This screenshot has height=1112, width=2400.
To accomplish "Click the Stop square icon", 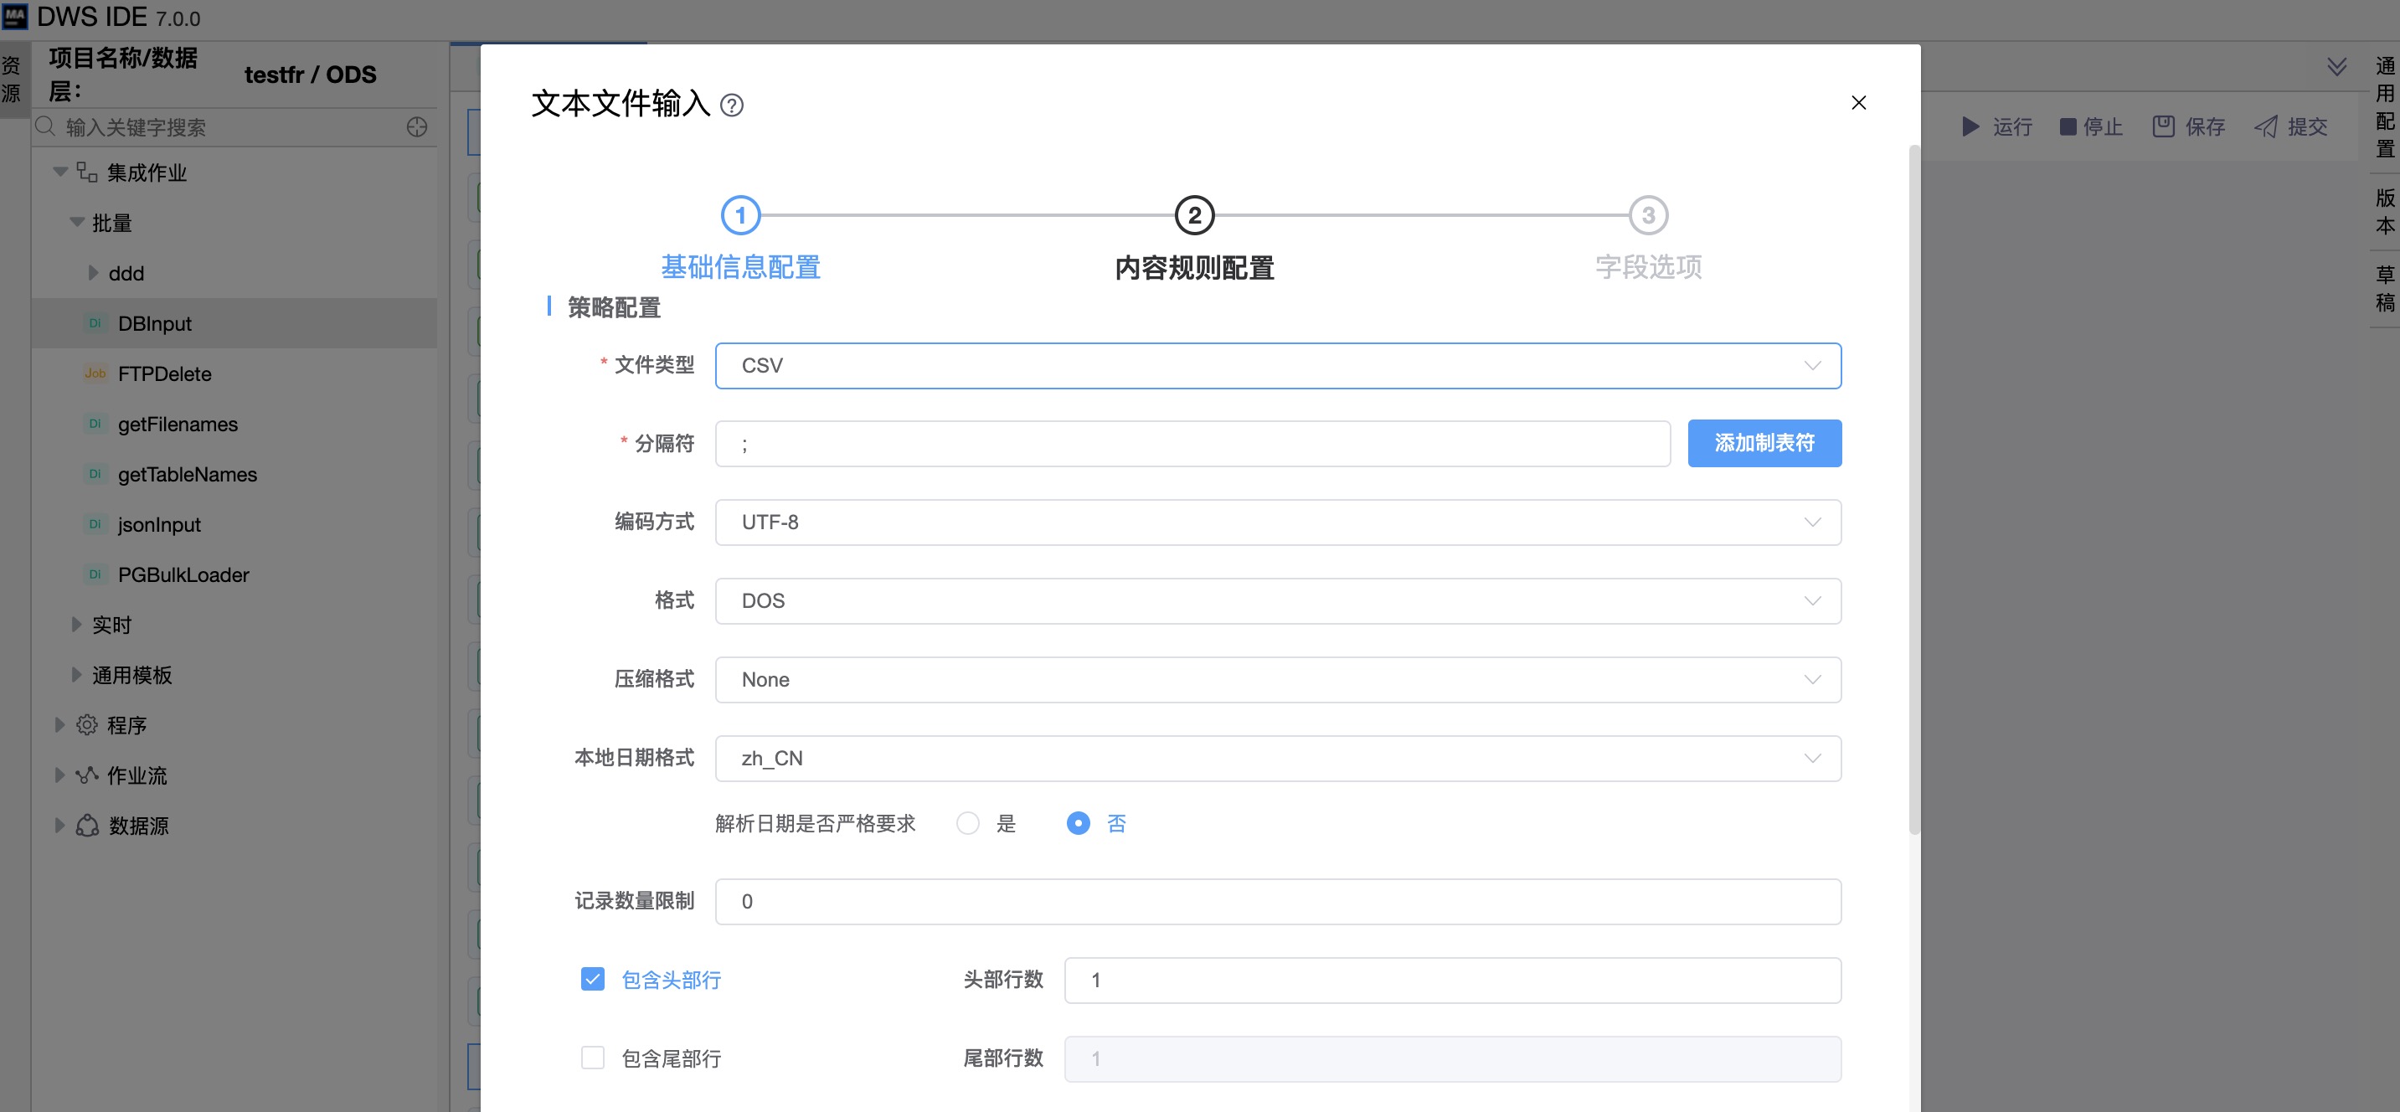I will (2068, 126).
